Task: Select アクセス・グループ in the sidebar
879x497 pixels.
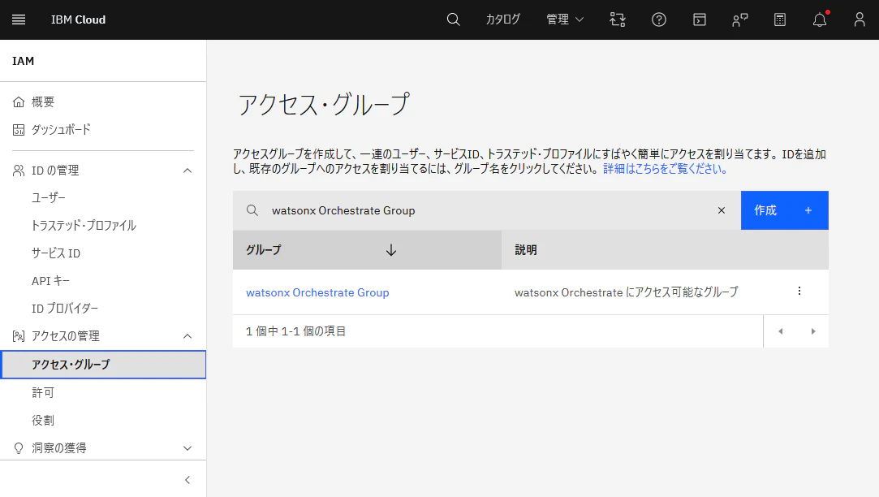Action: pyautogui.click(x=103, y=365)
